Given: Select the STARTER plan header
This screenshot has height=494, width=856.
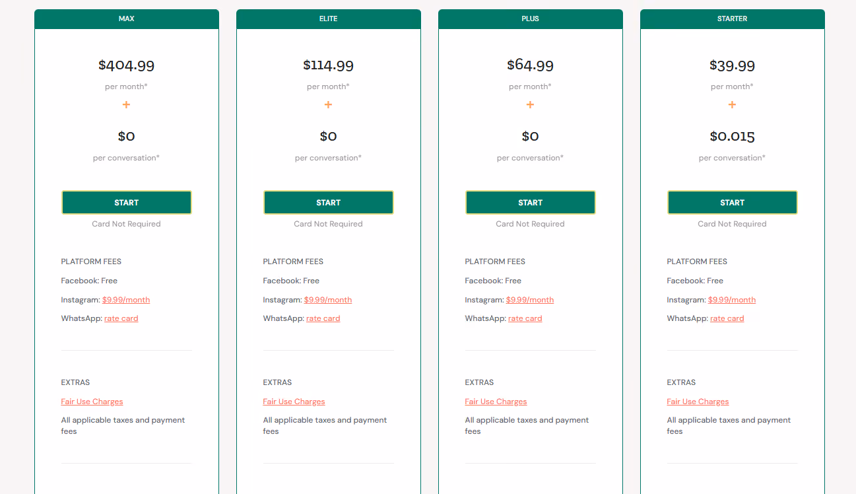Looking at the screenshot, I should [x=732, y=19].
